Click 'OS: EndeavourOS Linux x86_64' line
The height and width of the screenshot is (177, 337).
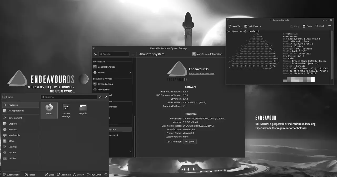point(301,39)
